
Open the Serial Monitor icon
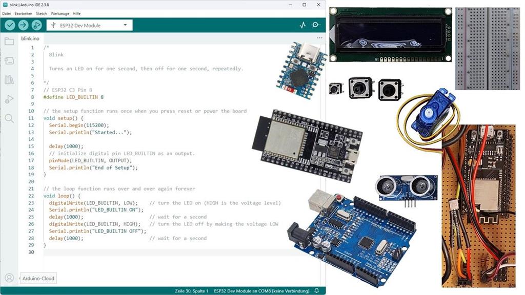click(315, 25)
